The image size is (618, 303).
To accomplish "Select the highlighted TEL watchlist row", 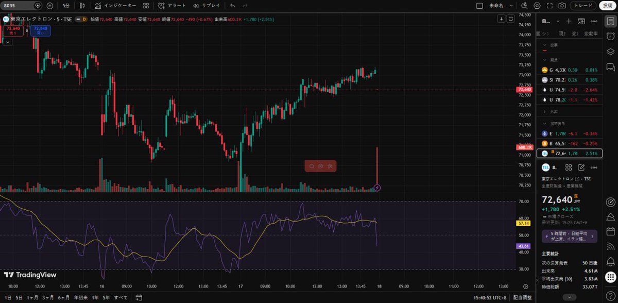I will pyautogui.click(x=570, y=153).
